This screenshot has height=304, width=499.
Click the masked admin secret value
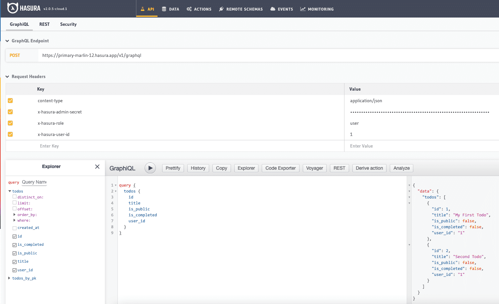click(x=420, y=112)
